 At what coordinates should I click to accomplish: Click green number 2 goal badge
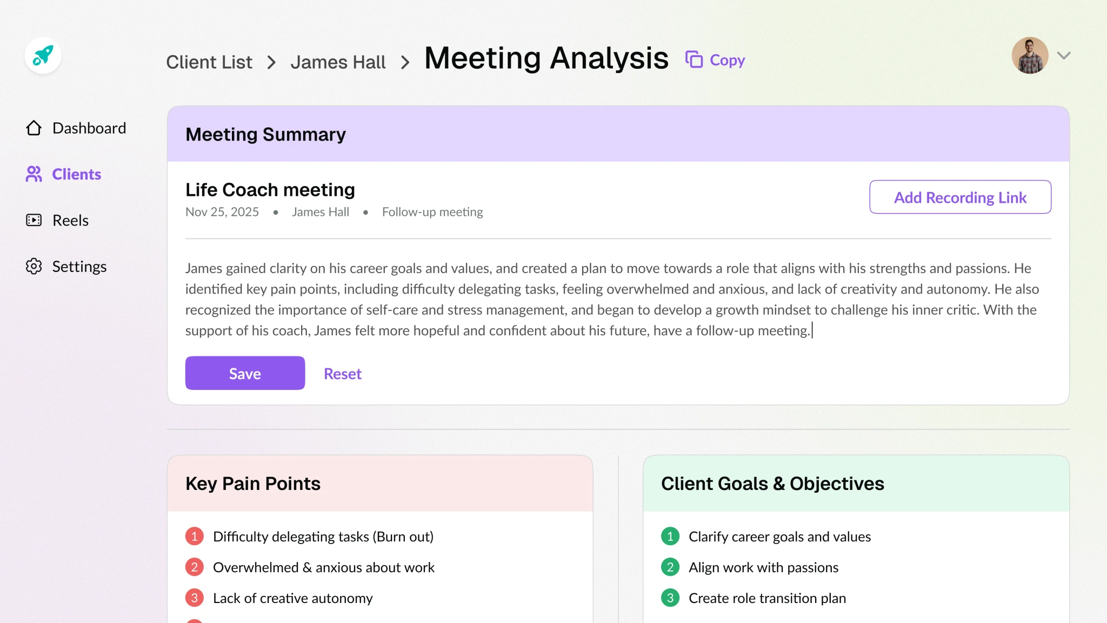[x=670, y=567]
